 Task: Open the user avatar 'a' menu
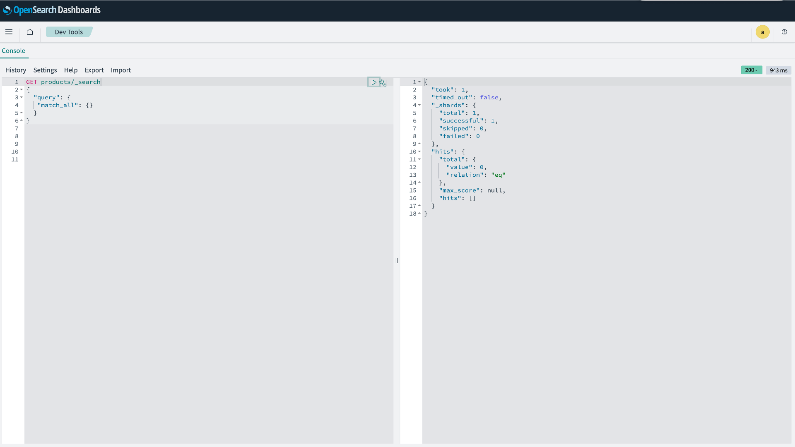click(762, 32)
